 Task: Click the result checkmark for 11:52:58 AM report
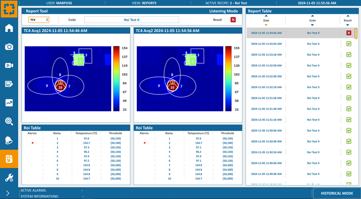[x=348, y=65]
